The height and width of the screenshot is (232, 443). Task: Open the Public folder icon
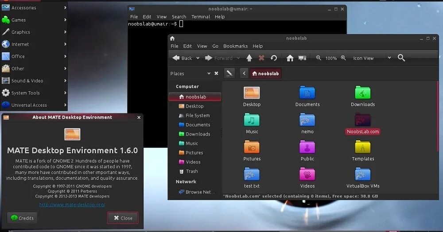(307, 147)
